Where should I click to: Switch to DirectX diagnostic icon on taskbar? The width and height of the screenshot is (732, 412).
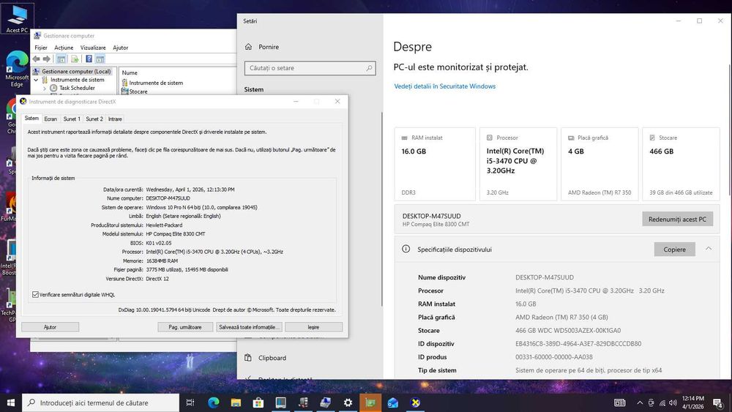[415, 402]
